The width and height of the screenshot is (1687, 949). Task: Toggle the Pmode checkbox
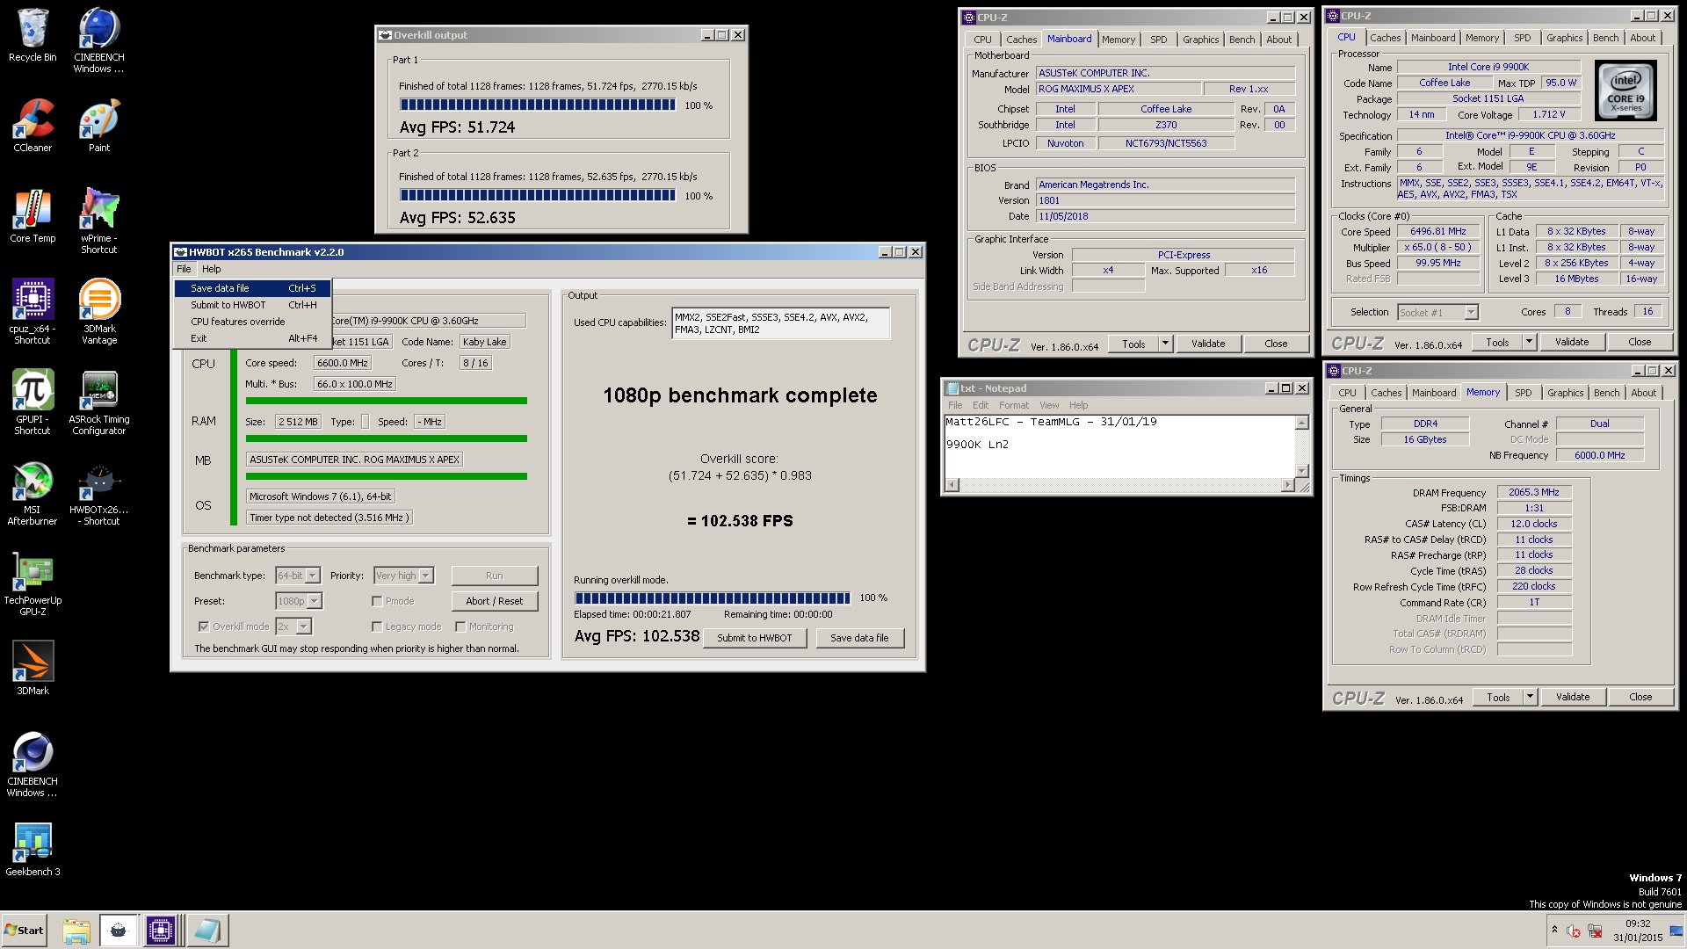[x=377, y=601]
